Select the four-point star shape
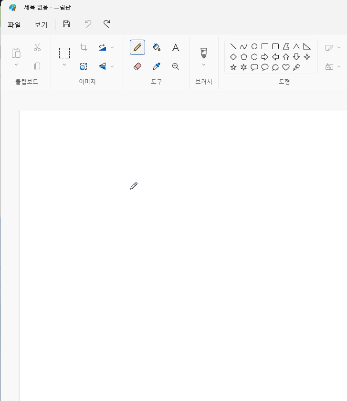 pos(307,57)
